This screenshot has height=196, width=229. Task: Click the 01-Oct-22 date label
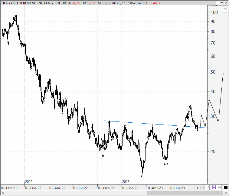106,188
